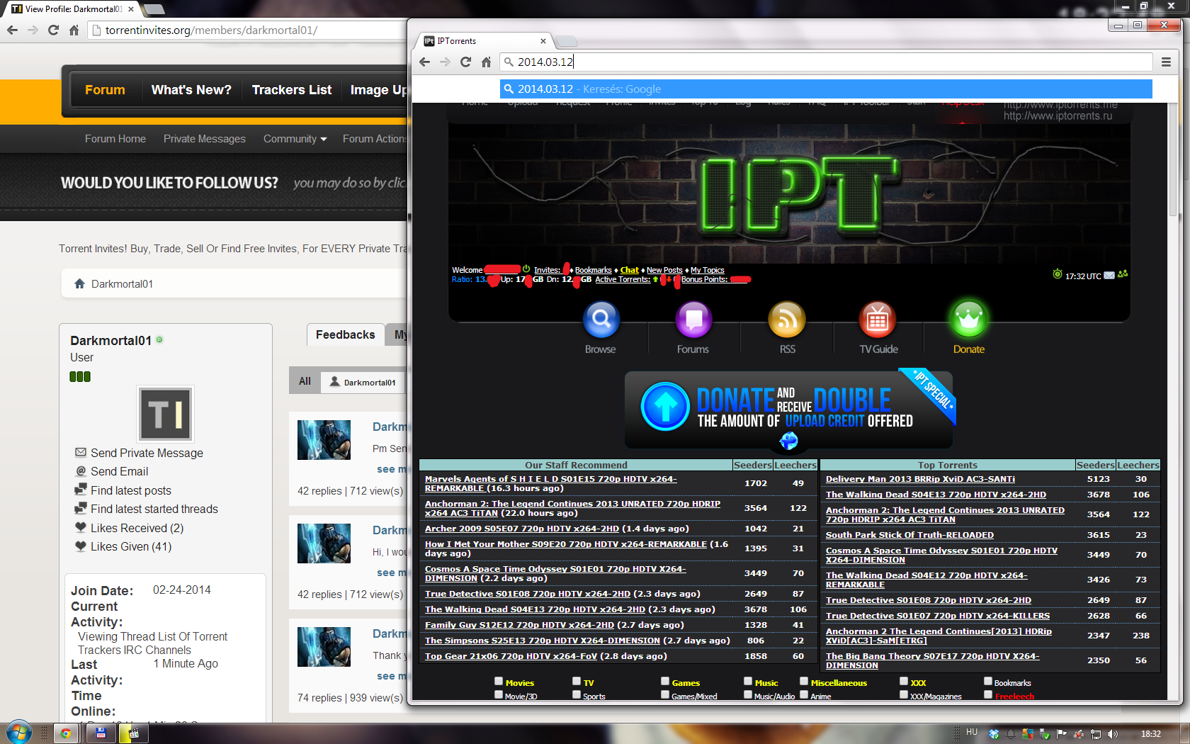Click the torrentinvites address bar
The height and width of the screenshot is (744, 1190).
coord(248,30)
